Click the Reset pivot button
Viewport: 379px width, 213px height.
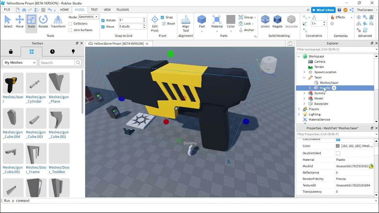coord(168,24)
